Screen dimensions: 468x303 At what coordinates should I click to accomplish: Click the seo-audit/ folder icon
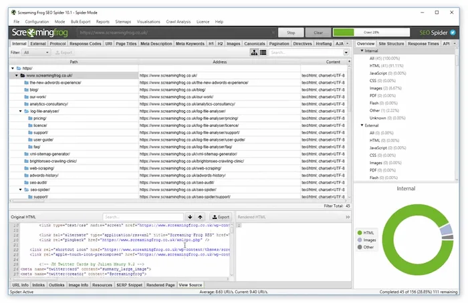click(27, 182)
